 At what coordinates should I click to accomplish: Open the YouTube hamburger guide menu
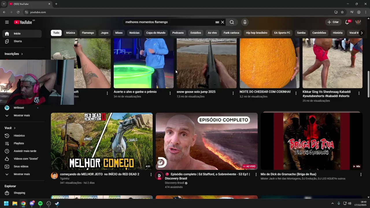click(x=7, y=22)
